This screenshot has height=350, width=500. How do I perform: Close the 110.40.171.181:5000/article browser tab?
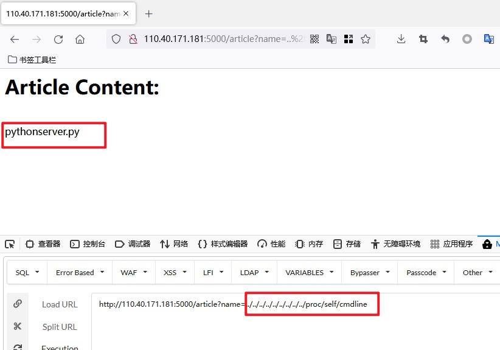[x=126, y=13]
